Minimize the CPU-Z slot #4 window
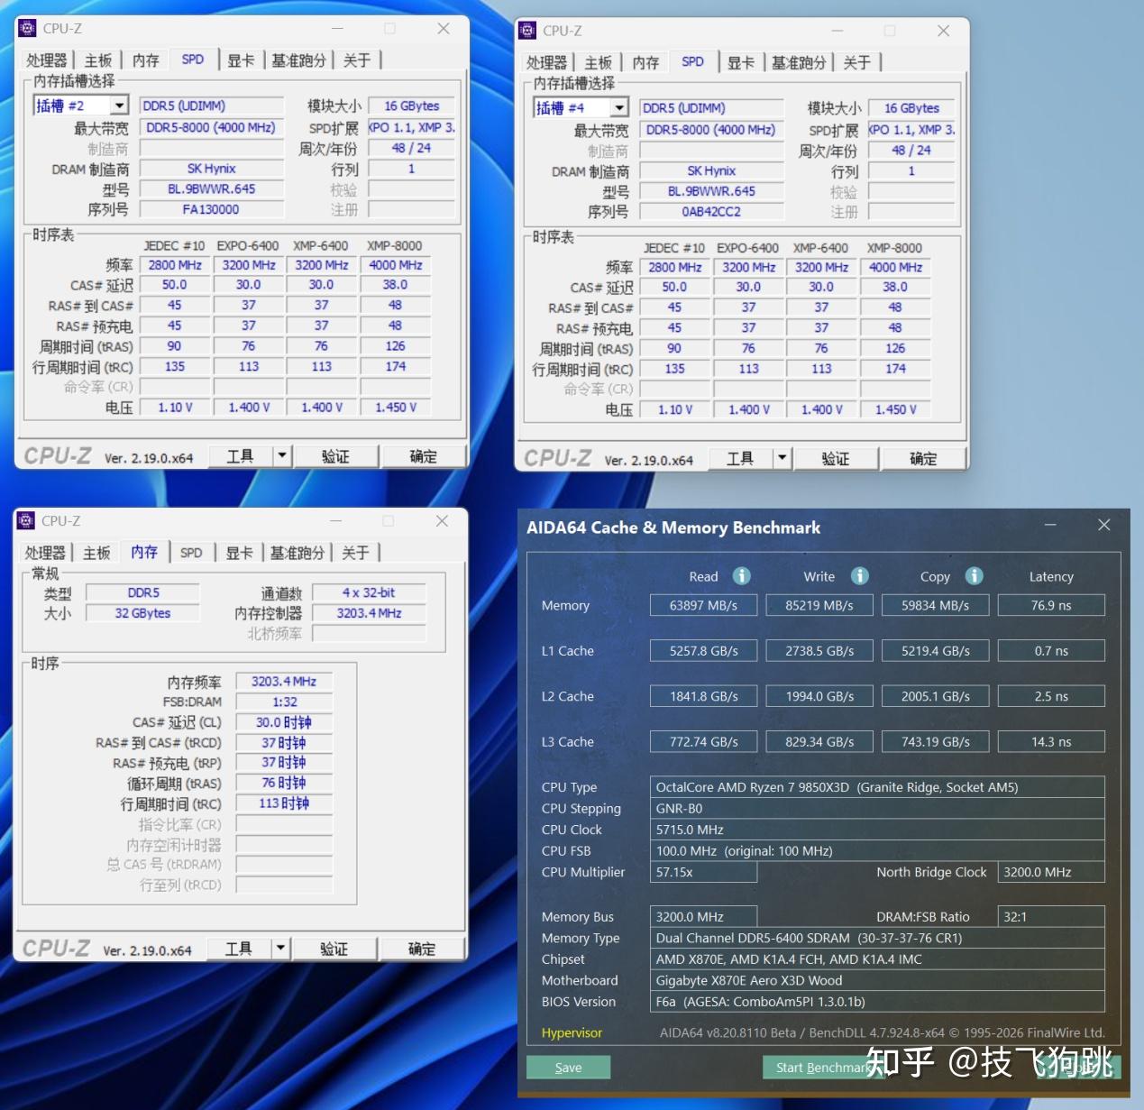1144x1110 pixels. click(x=837, y=31)
